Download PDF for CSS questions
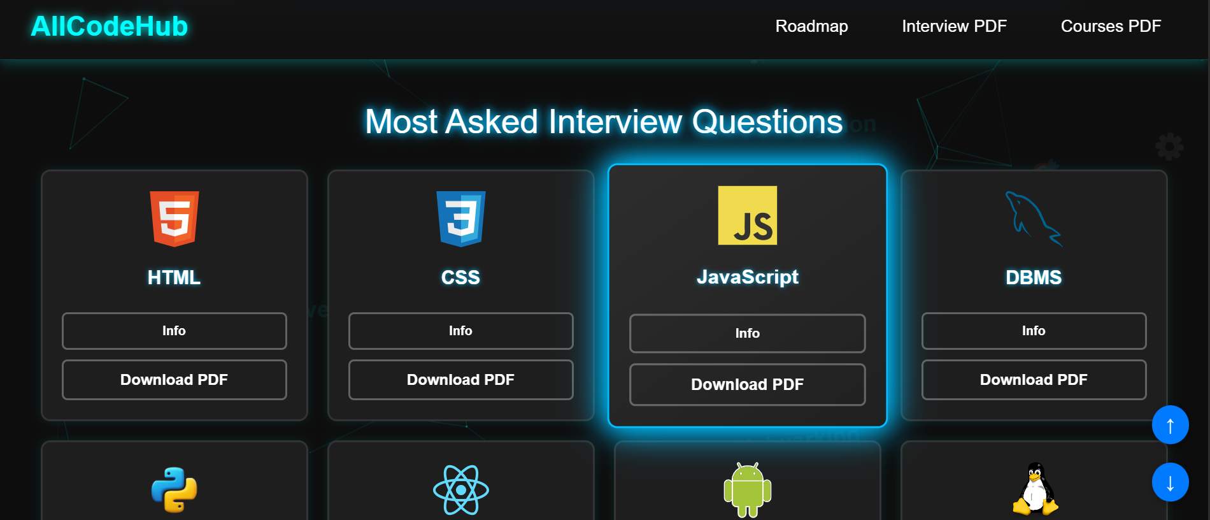Image resolution: width=1210 pixels, height=520 pixels. point(461,380)
